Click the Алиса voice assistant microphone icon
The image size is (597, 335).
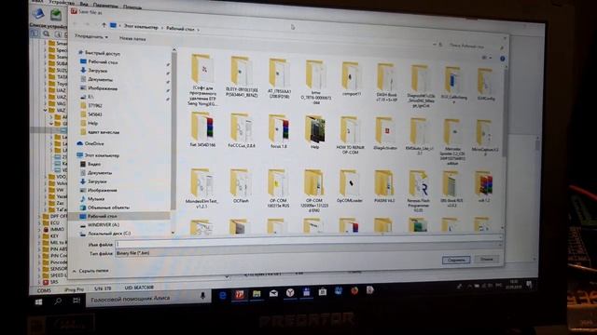[x=202, y=296]
